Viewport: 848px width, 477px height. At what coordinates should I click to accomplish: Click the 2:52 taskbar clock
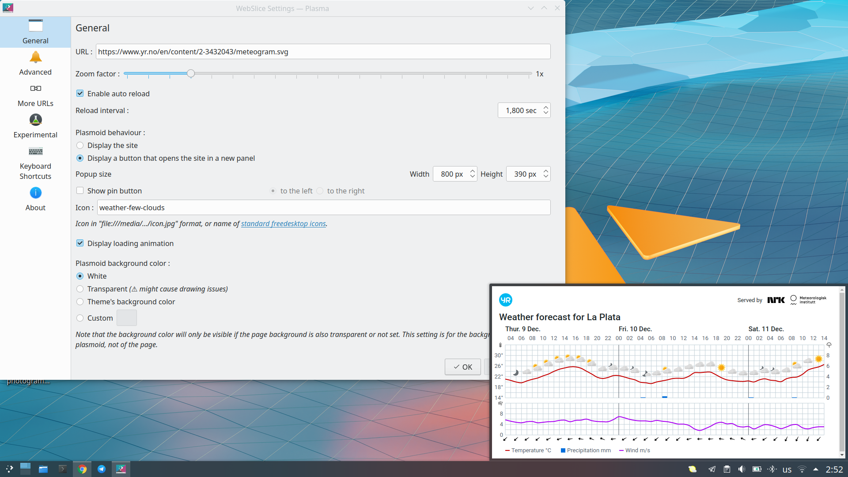[x=834, y=469]
